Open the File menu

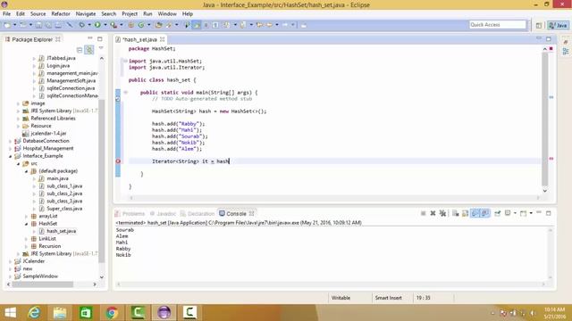point(6,14)
